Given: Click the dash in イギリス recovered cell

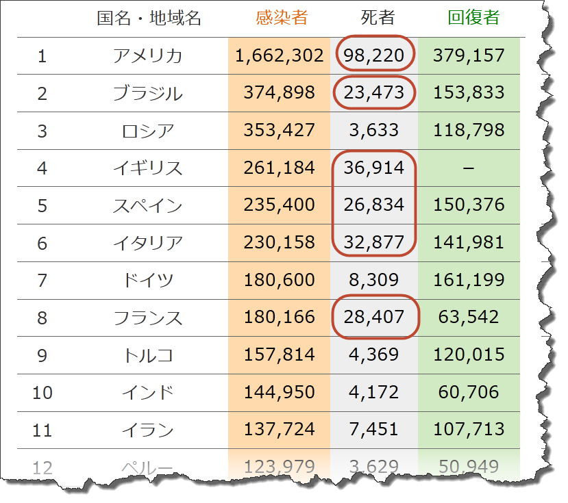Looking at the screenshot, I should coord(469,168).
